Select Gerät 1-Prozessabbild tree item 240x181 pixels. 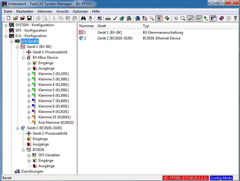click(50, 52)
